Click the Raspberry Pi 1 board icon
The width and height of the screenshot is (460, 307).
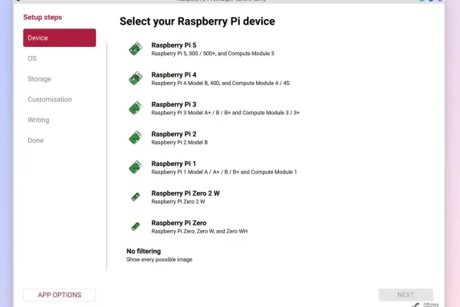[136, 167]
